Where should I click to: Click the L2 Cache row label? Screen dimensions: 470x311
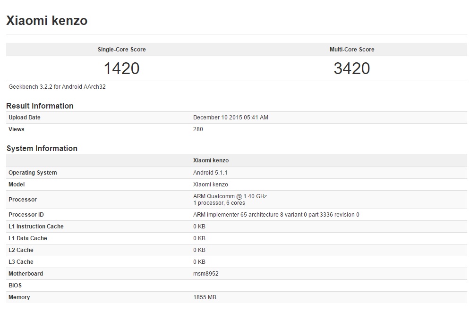[x=21, y=250]
